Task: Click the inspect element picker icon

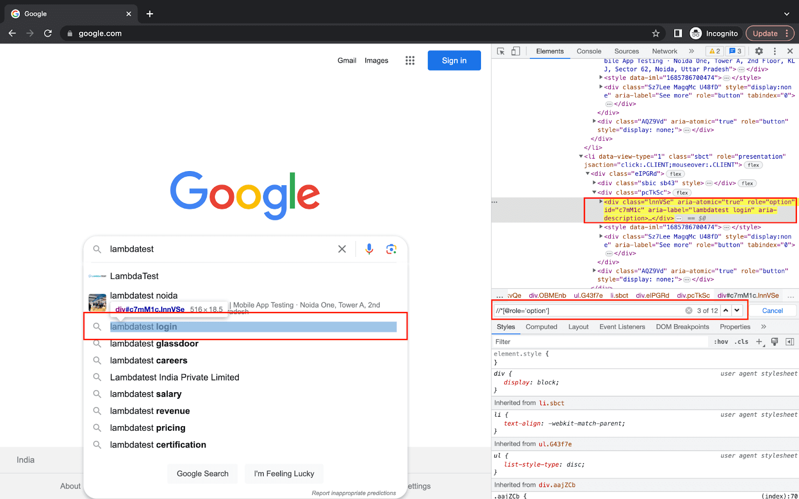Action: pos(501,51)
